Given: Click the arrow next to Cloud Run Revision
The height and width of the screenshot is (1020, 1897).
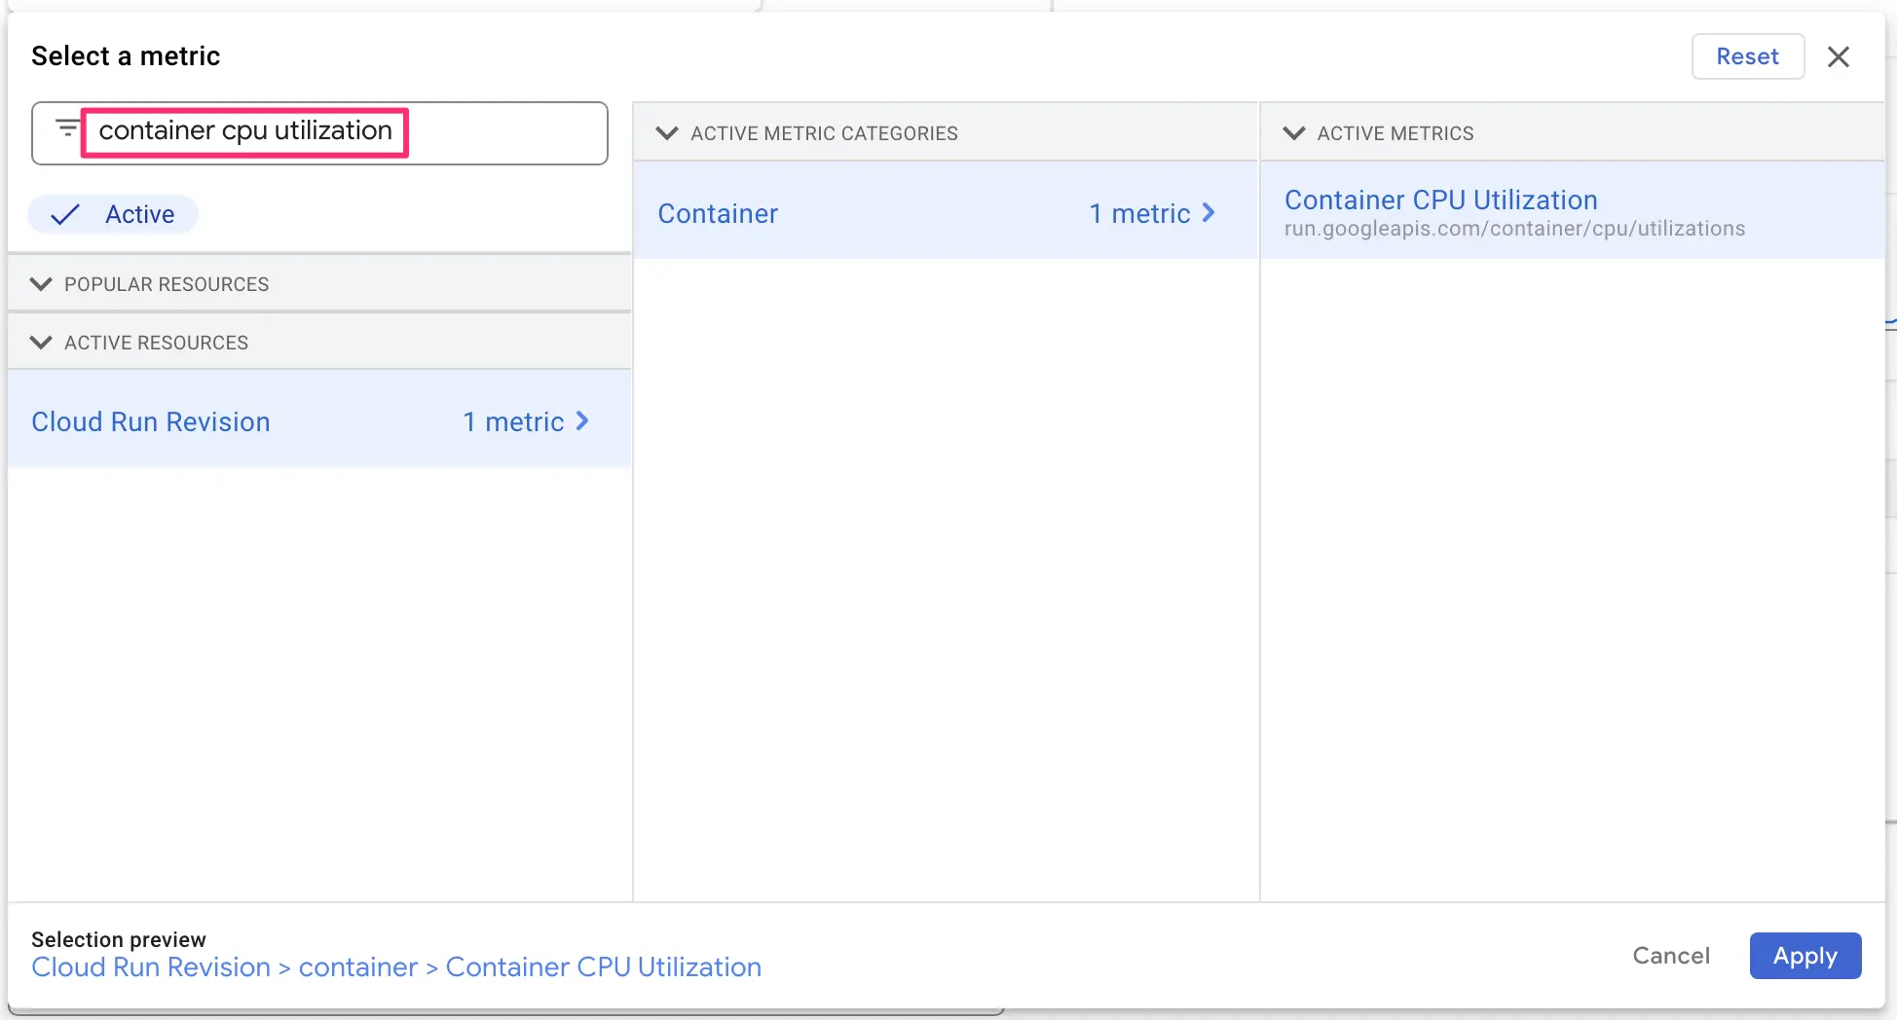Looking at the screenshot, I should pos(582,421).
